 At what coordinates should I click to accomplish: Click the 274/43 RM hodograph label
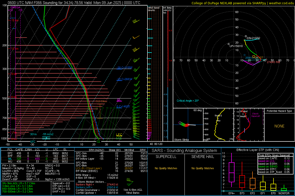[273, 62]
